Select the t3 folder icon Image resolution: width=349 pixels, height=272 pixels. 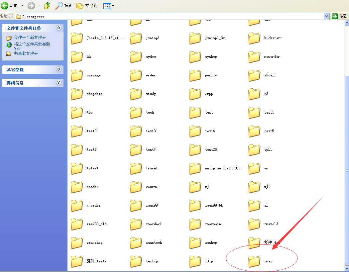[x=254, y=94]
